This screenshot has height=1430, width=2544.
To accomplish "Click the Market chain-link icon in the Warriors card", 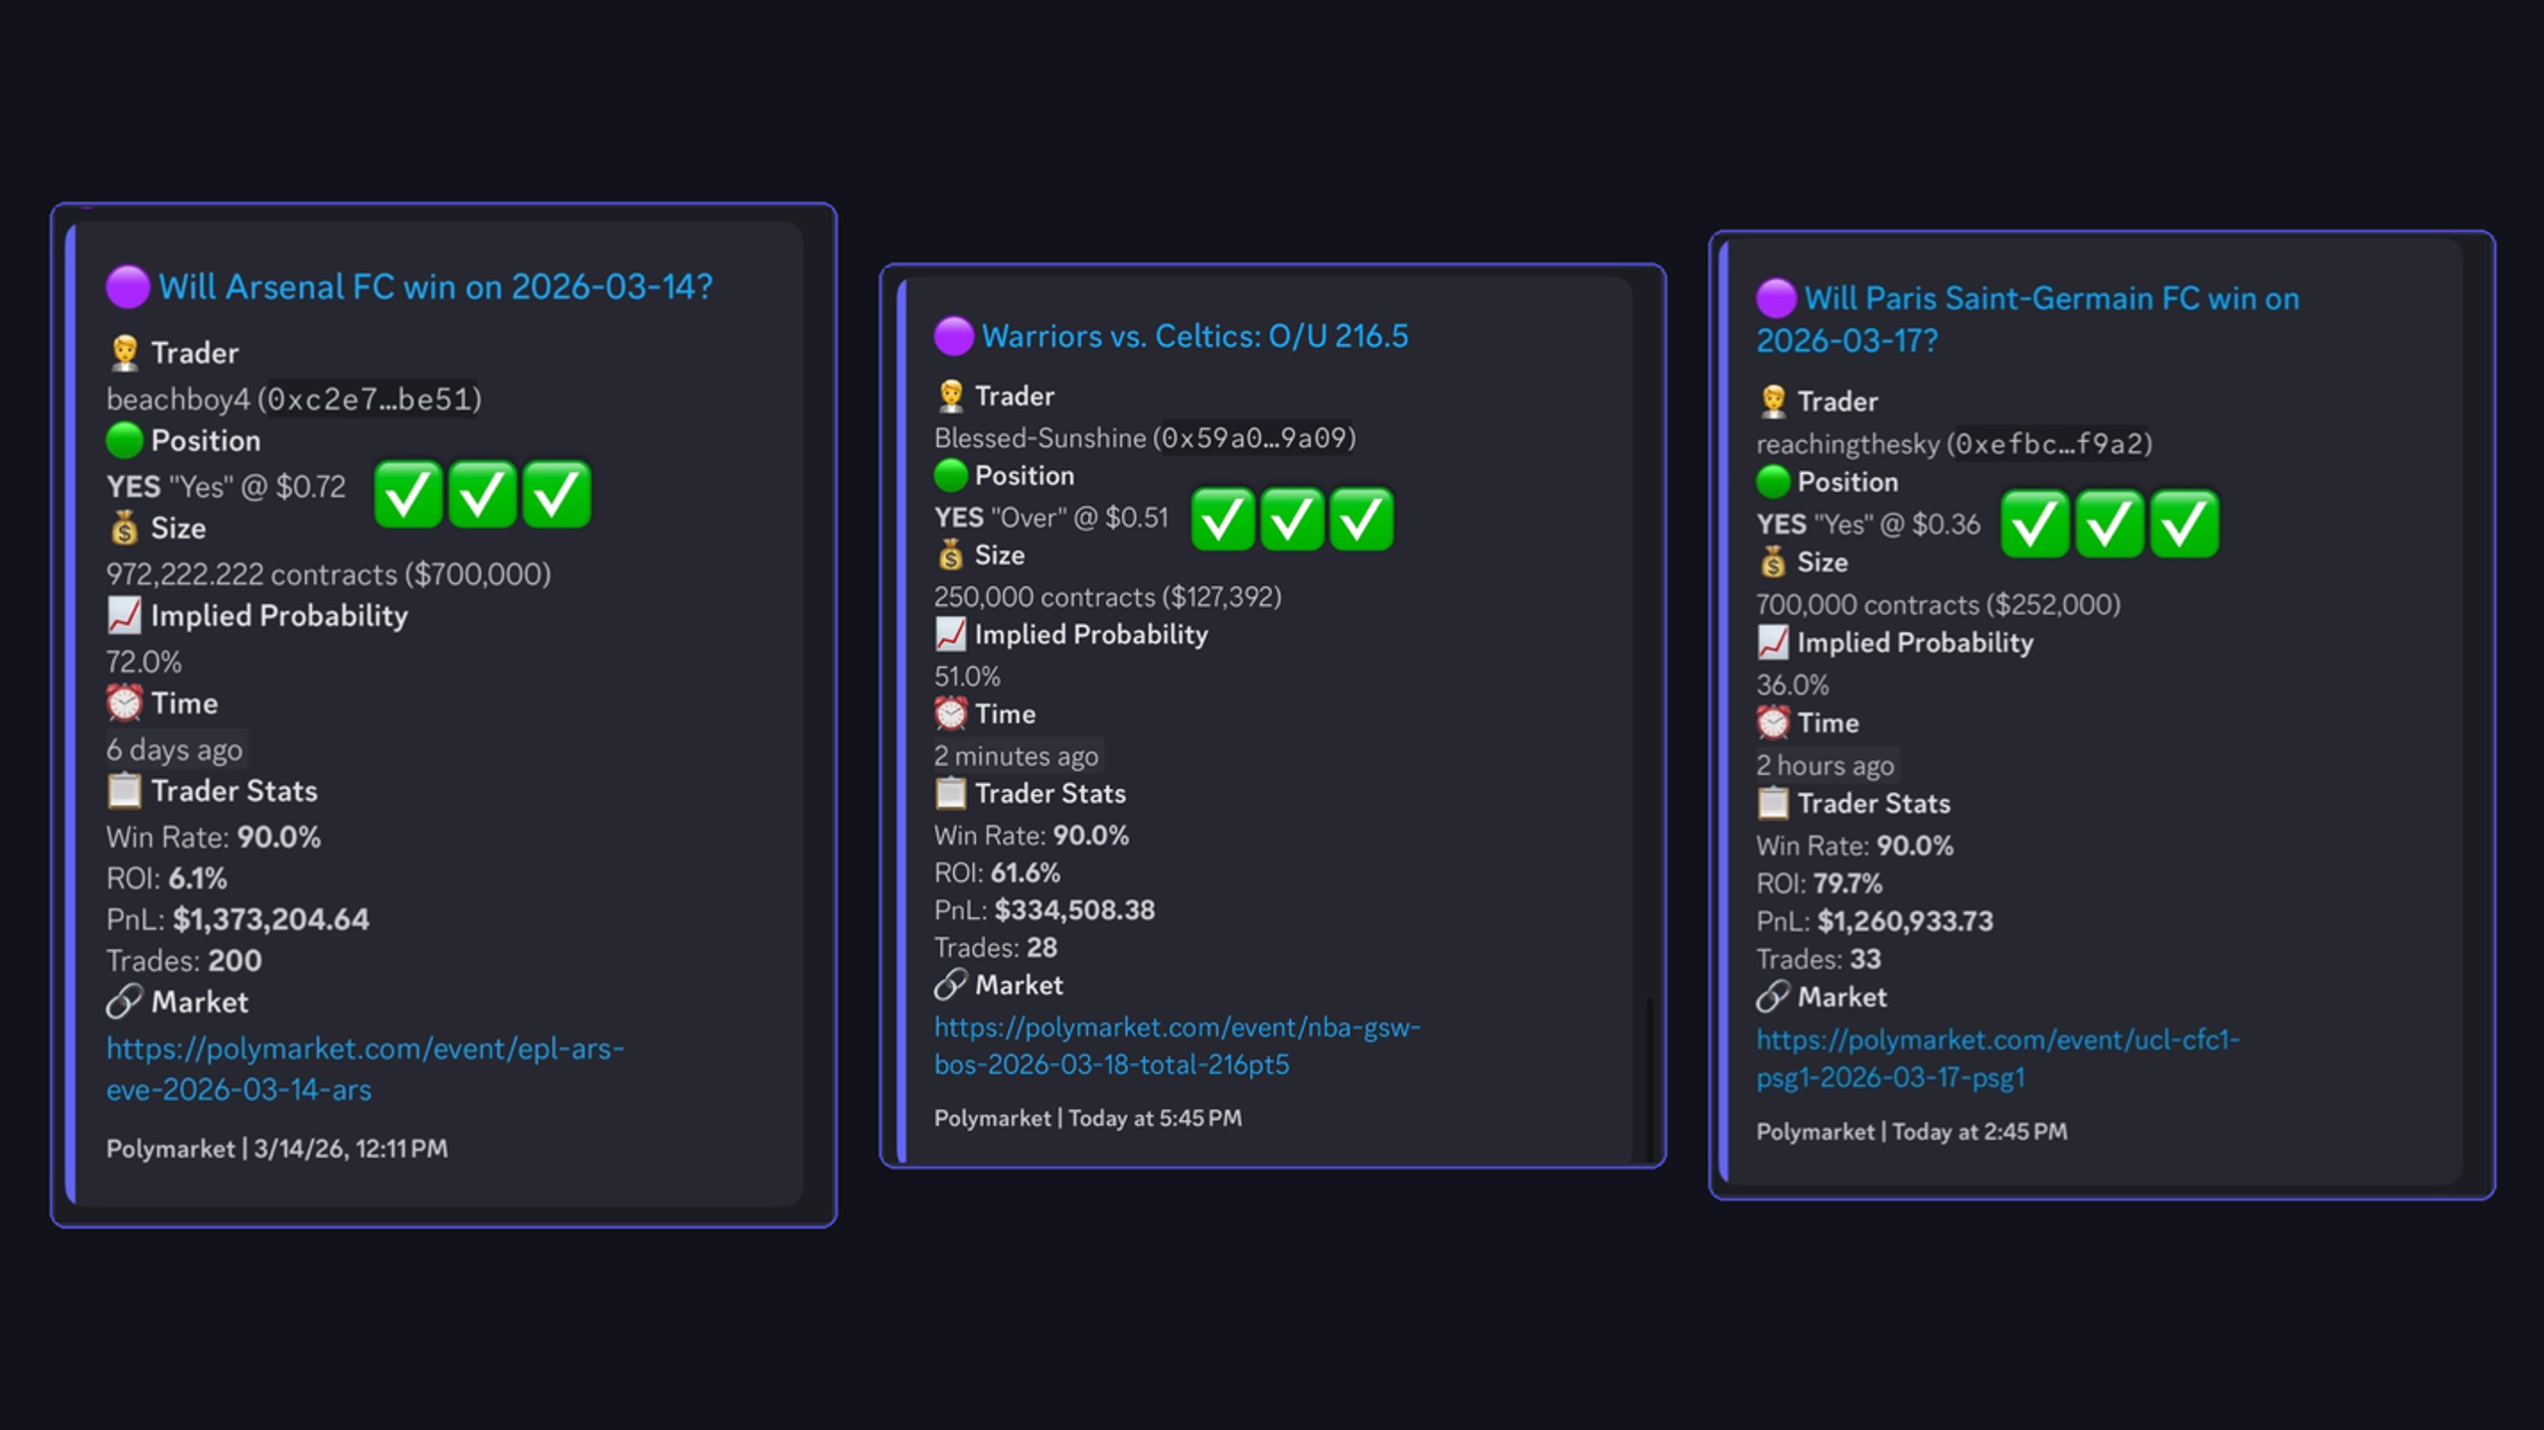I will pos(951,985).
